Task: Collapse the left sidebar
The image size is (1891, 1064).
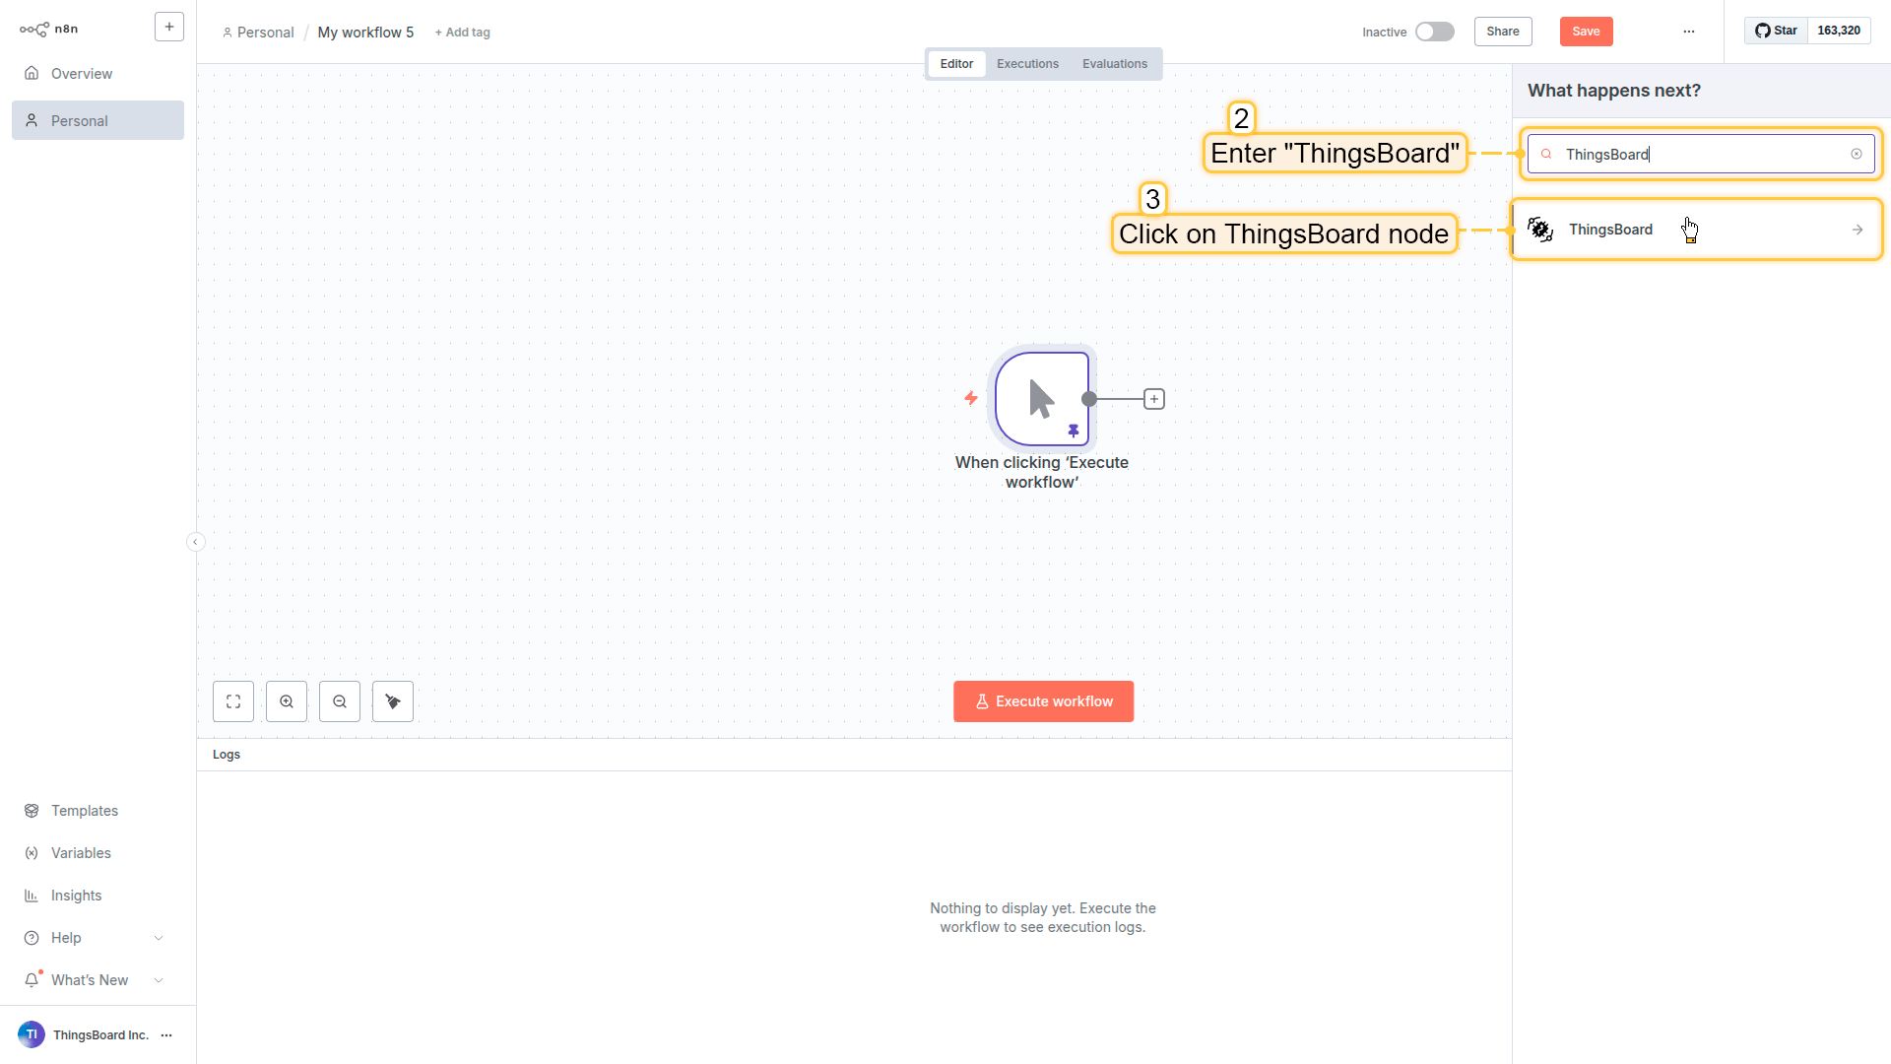Action: tap(195, 542)
